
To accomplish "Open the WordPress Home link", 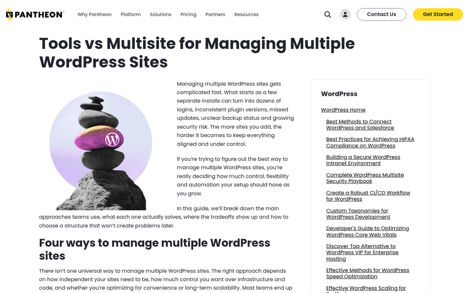I will pos(343,110).
